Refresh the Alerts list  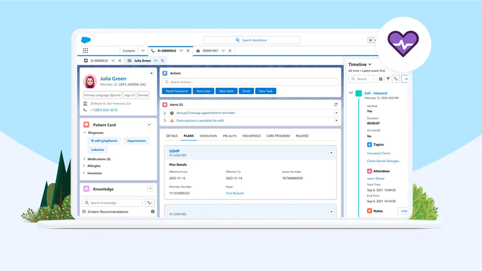point(336,104)
